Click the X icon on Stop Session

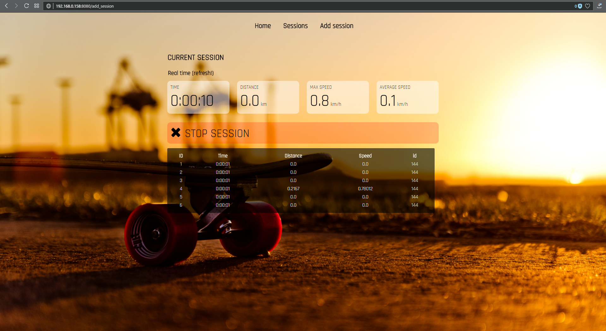tap(176, 133)
